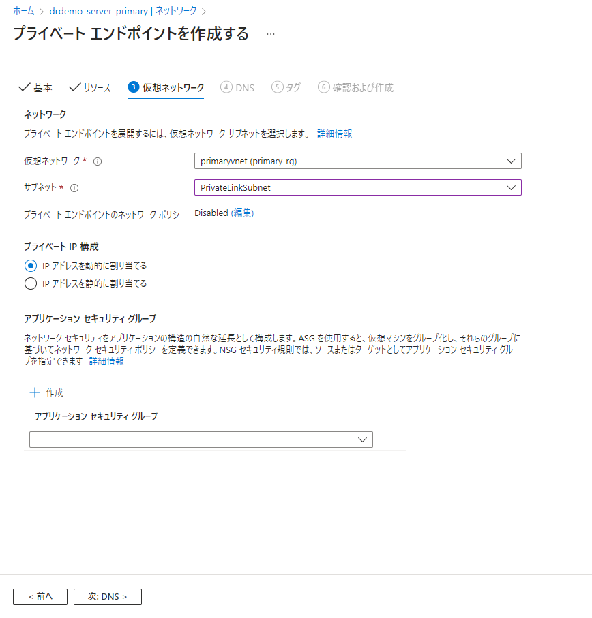Open the 詳細情報 link under security group description
Image resolution: width=592 pixels, height=618 pixels.
pyautogui.click(x=106, y=361)
